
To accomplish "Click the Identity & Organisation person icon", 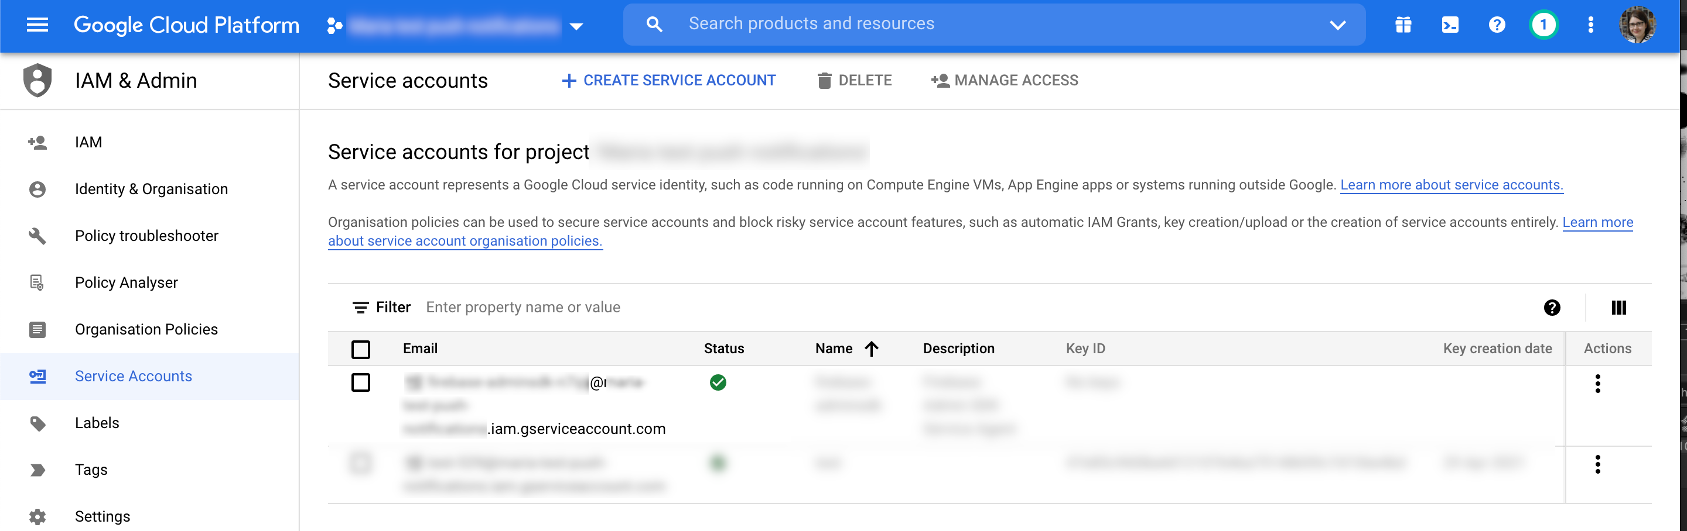I will [37, 189].
